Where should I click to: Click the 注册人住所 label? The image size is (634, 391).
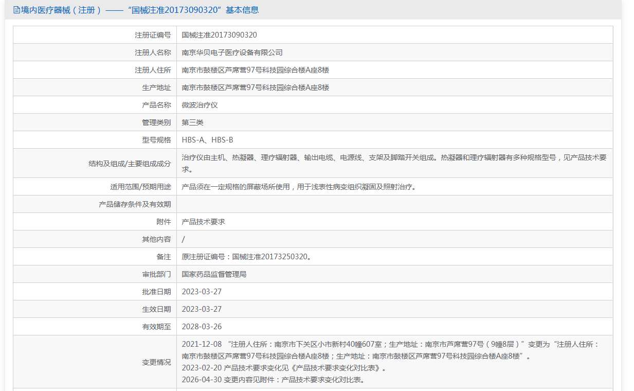tap(153, 70)
